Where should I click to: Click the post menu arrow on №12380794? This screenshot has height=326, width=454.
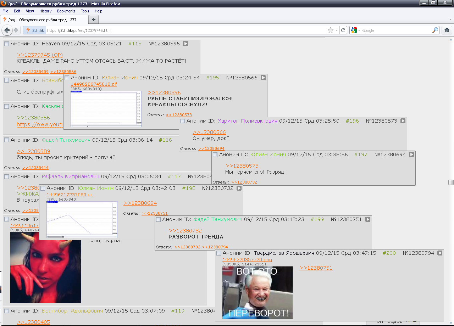[x=440, y=253]
